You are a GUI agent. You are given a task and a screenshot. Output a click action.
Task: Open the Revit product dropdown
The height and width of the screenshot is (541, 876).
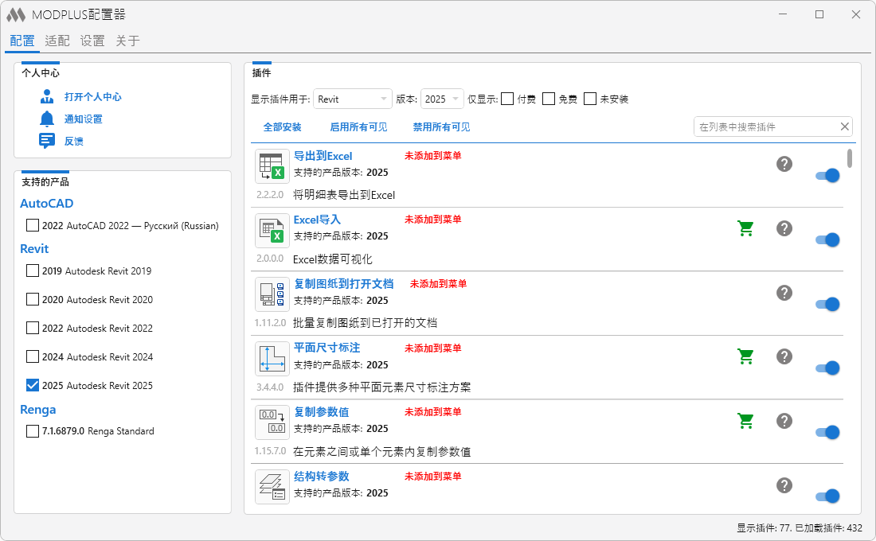[x=353, y=99]
